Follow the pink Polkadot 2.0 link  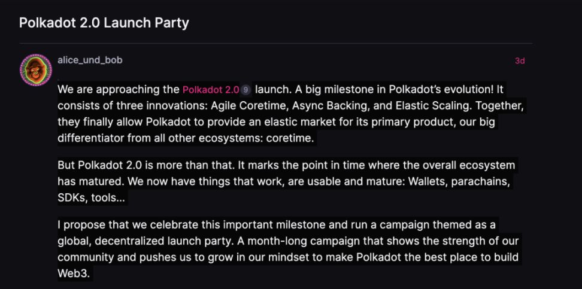(211, 90)
